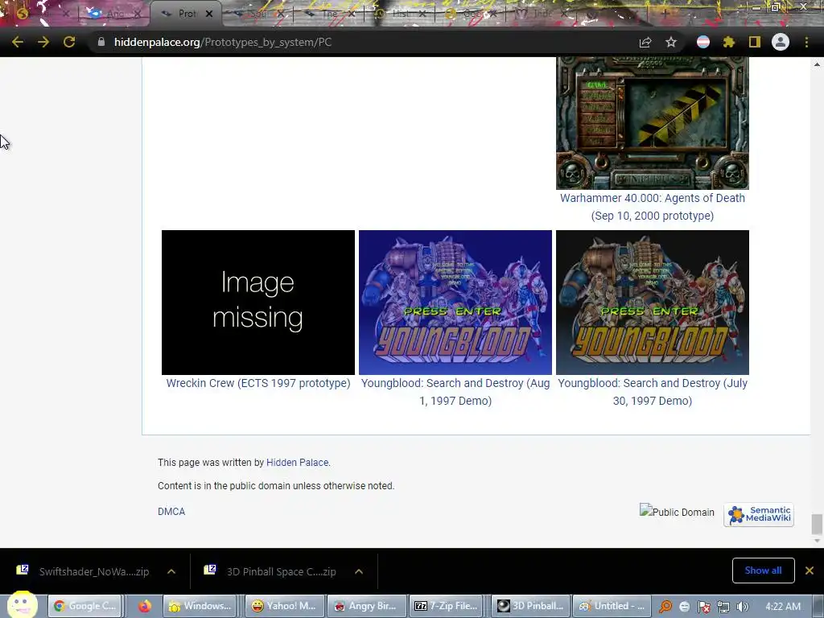
Task: Open Wreckin Crew (ECTS 1997 prototype) link
Action: (258, 383)
